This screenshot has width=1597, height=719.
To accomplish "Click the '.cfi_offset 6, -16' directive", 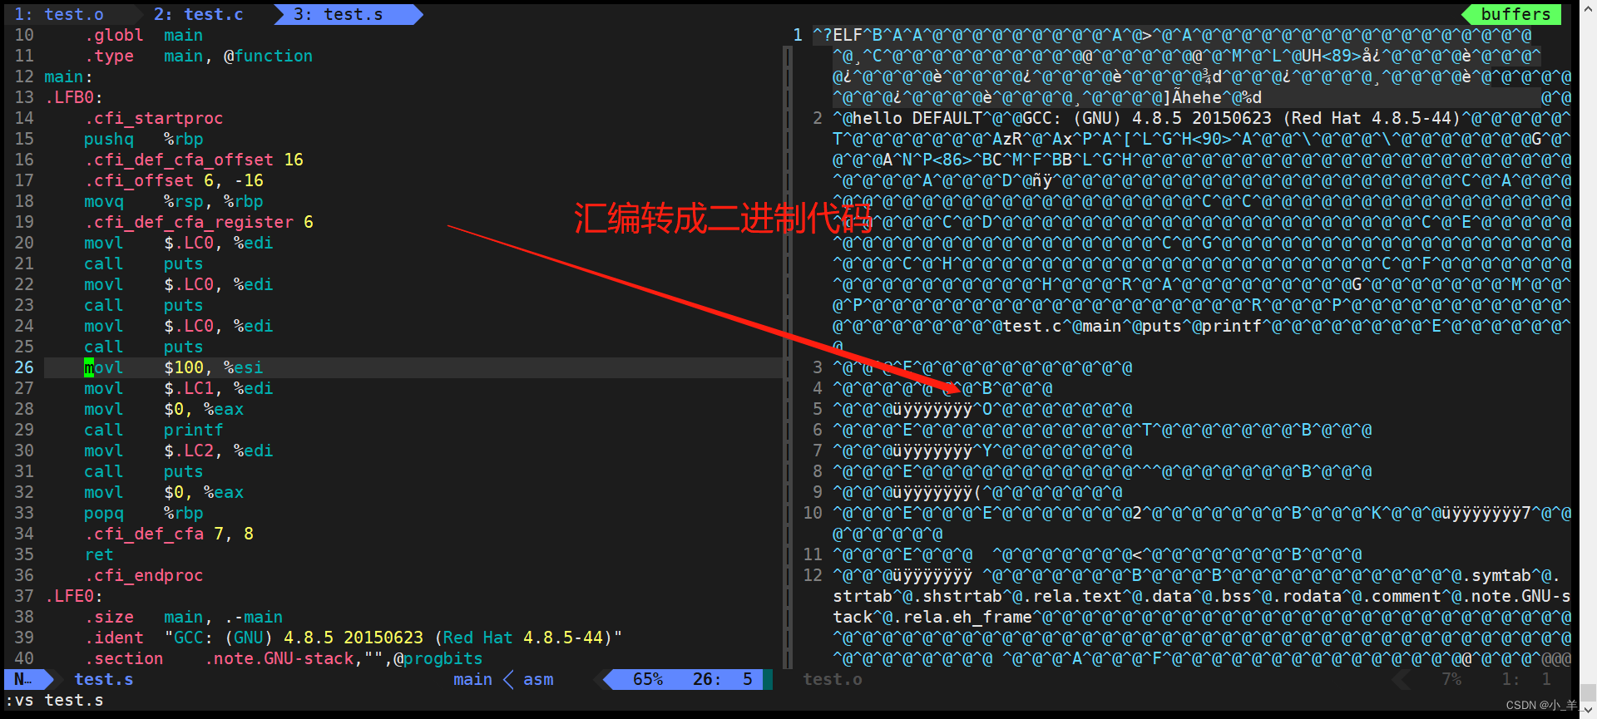I will click(174, 180).
